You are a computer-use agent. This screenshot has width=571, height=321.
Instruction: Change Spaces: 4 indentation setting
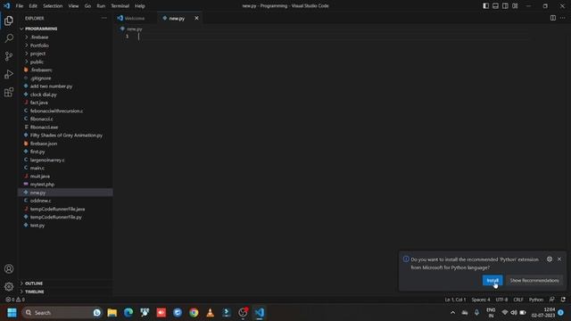click(x=481, y=300)
